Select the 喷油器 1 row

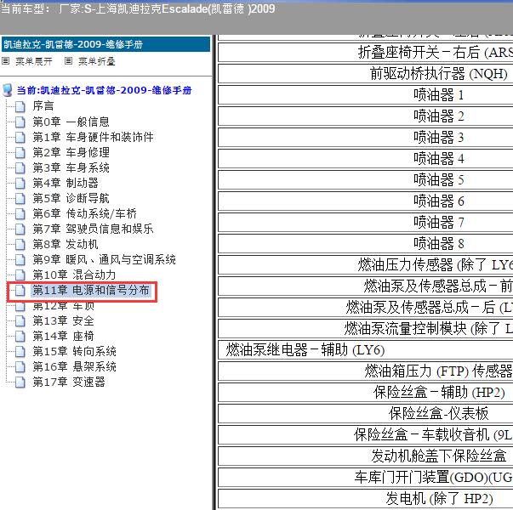[x=366, y=95]
